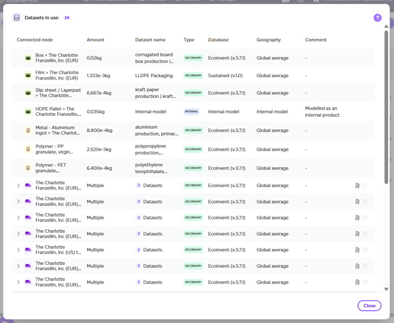The image size is (394, 323).
Task: Click the database icon beside Datasets in use
Action: point(17,18)
